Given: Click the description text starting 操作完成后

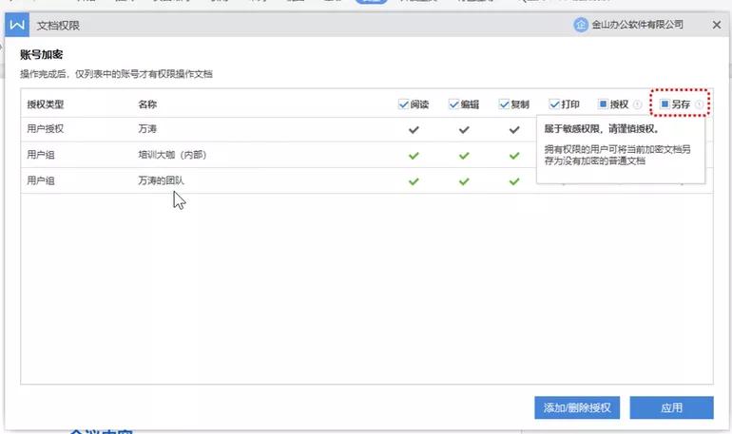Looking at the screenshot, I should tap(116, 74).
